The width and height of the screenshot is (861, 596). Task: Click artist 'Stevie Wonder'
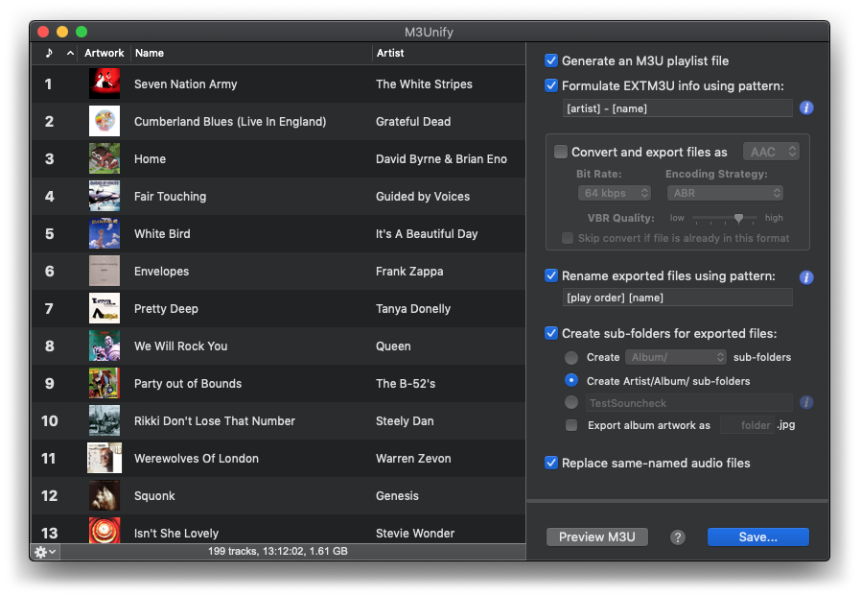tap(415, 533)
